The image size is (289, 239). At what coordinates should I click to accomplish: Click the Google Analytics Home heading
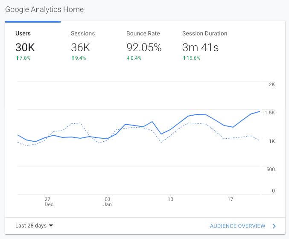pyautogui.click(x=44, y=9)
